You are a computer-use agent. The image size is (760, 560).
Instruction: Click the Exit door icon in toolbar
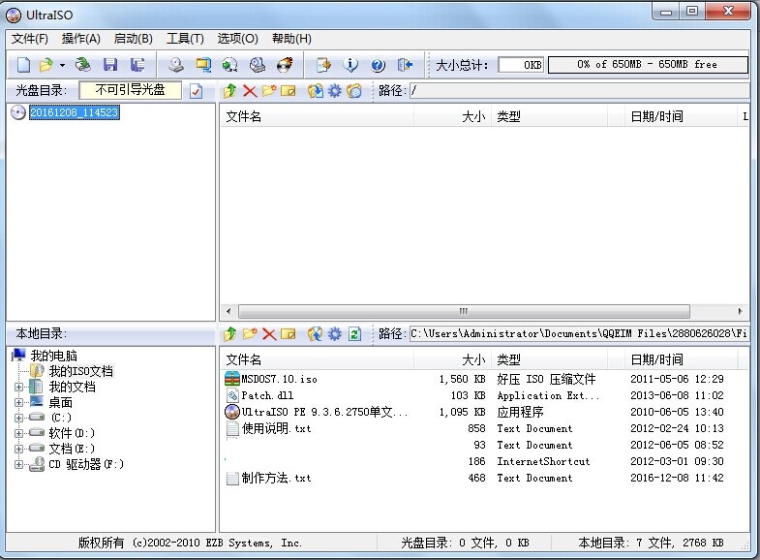click(x=405, y=65)
